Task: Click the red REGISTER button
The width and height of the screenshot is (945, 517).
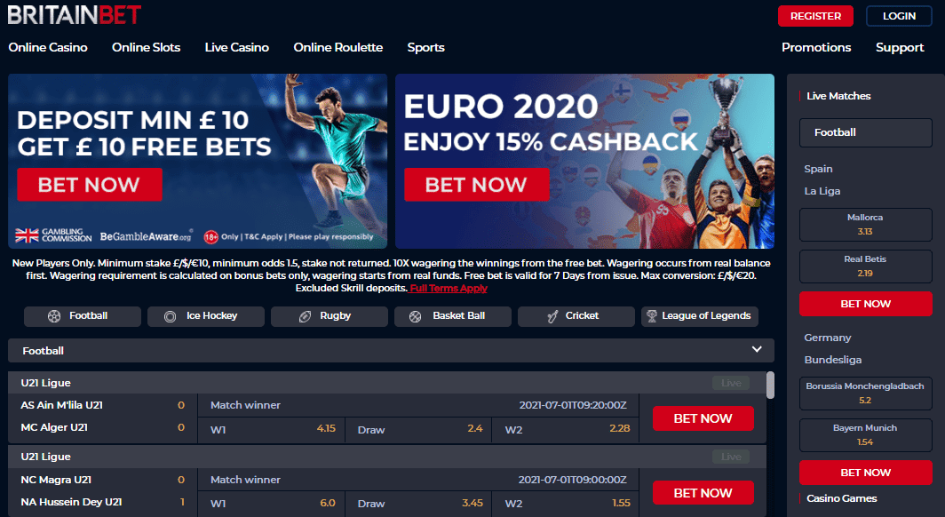Action: pos(815,16)
